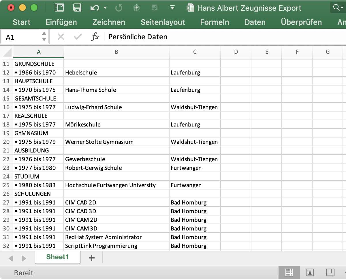Switch to Page Layout view
This screenshot has width=346, height=279.
point(310,272)
